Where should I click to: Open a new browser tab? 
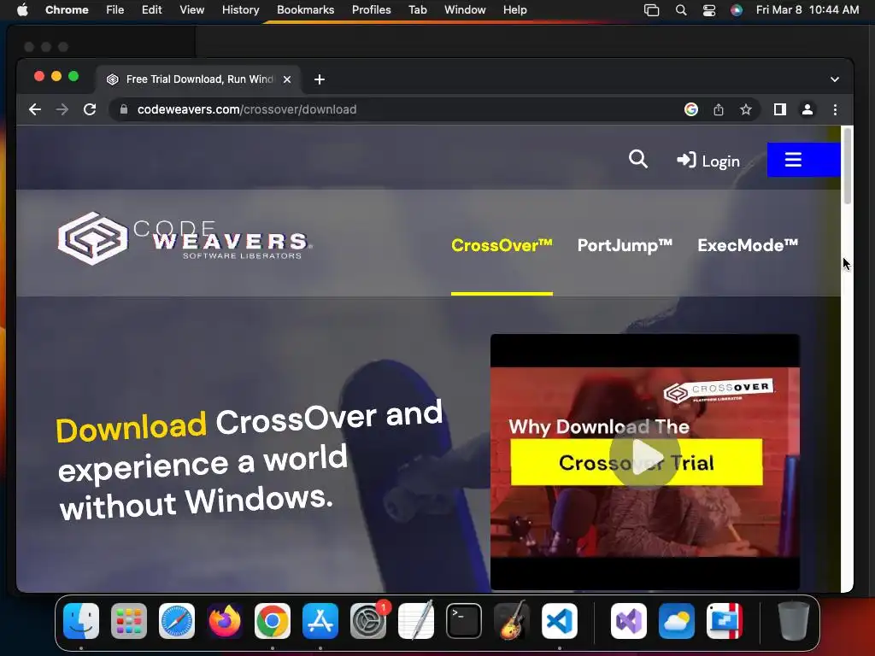tap(320, 79)
